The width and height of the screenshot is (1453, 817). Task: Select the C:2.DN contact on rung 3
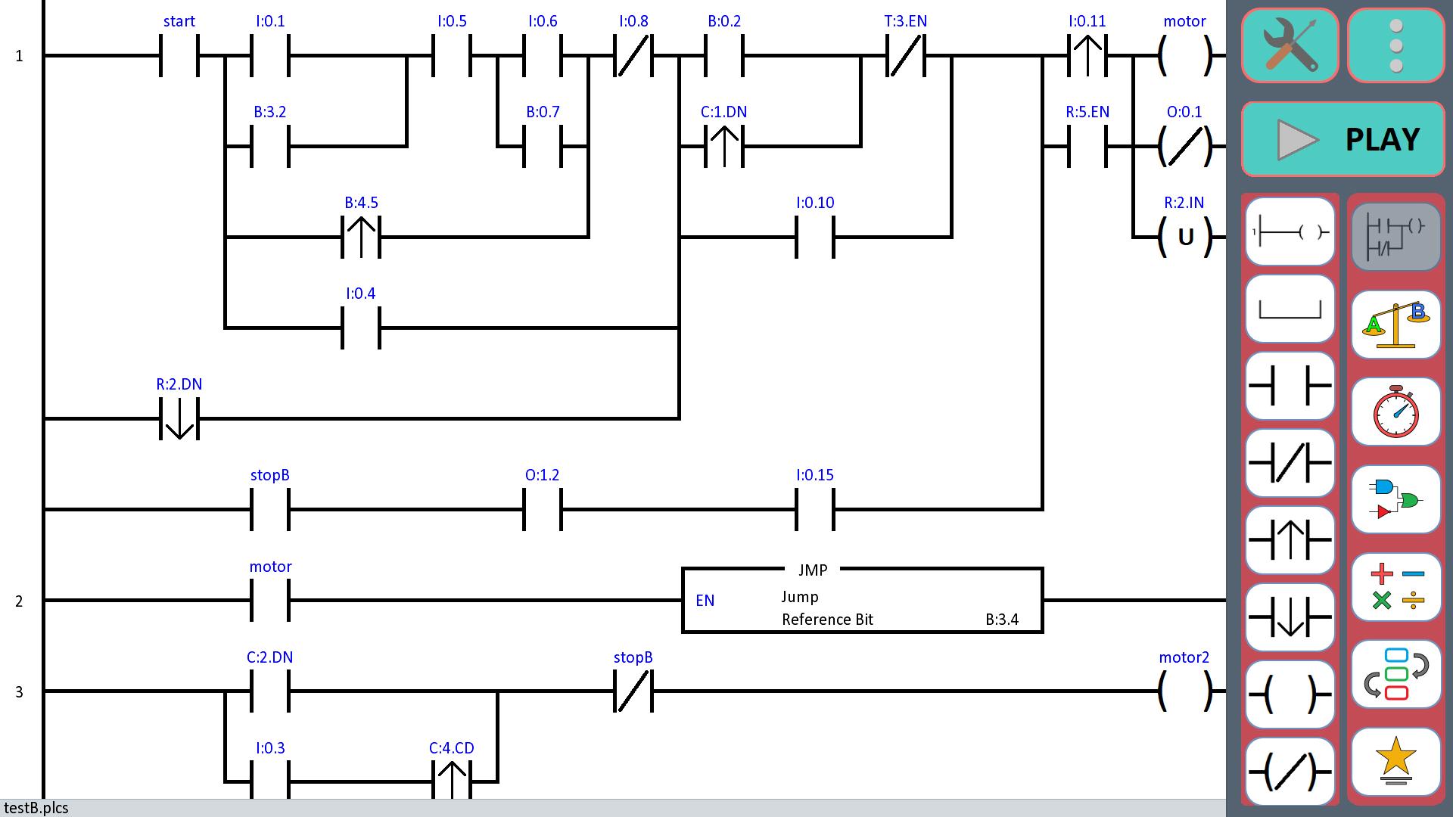(270, 691)
